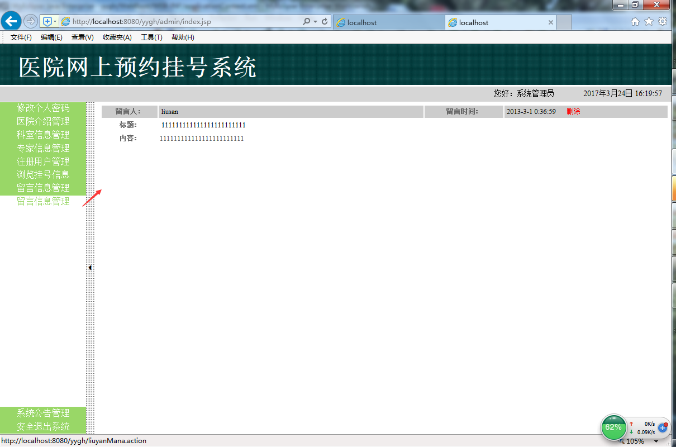This screenshot has width=676, height=447.
Task: Click the 标题 row of ones text
Action: pyautogui.click(x=203, y=125)
